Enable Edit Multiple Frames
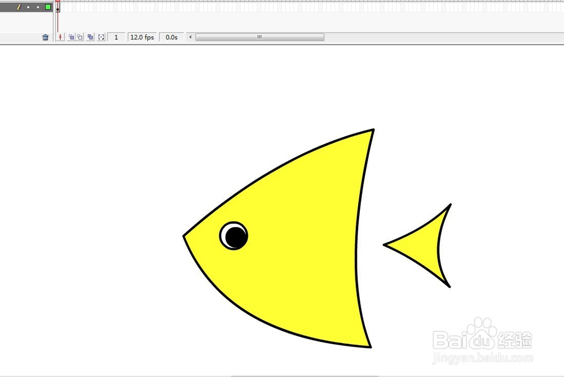Viewport: 564px width, 377px height. pos(90,37)
